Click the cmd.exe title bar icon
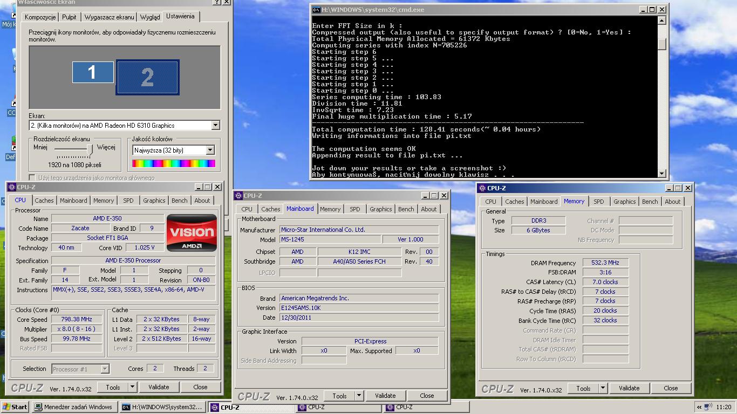737x414 pixels. 317,10
